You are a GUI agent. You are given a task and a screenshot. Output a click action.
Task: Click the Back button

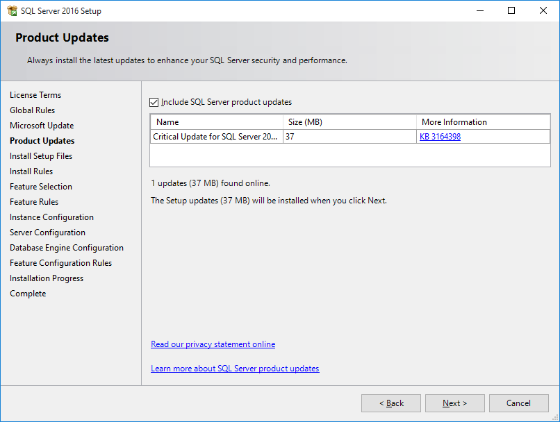pos(390,403)
